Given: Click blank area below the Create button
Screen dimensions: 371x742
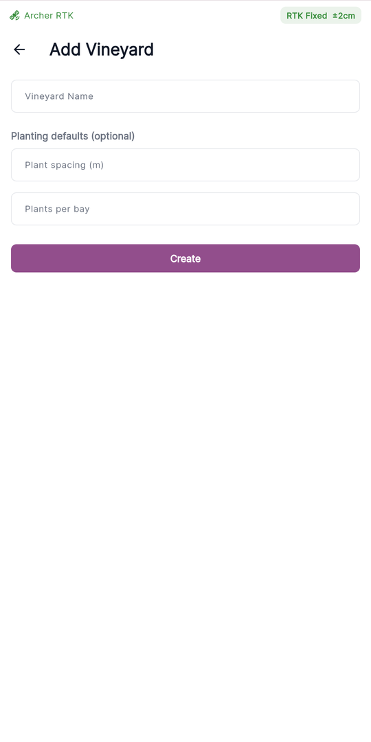Looking at the screenshot, I should (185, 473).
